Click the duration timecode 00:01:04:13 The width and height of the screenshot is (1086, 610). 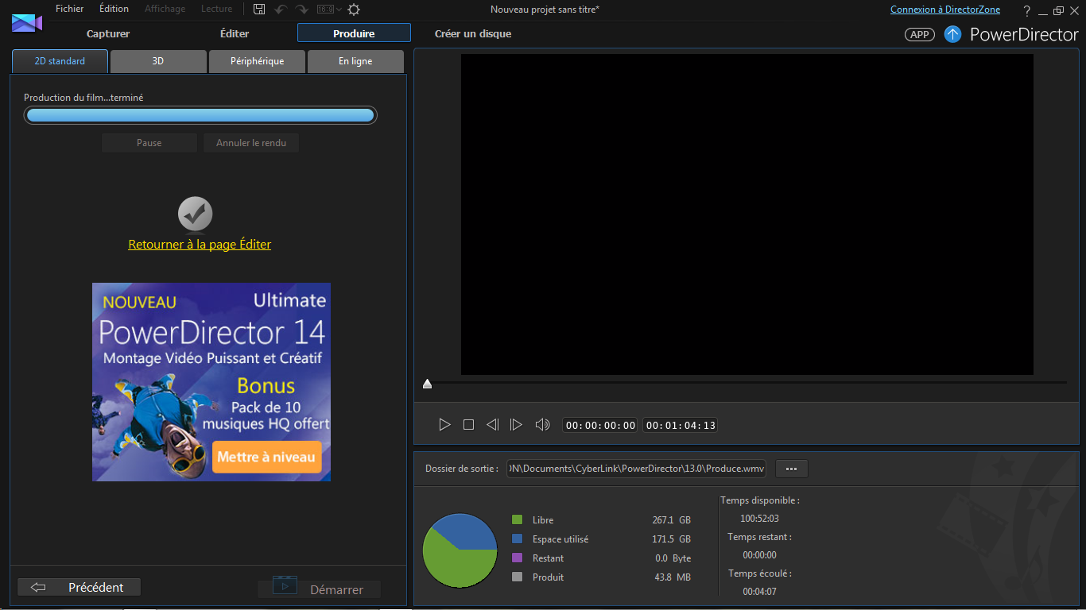[680, 426]
